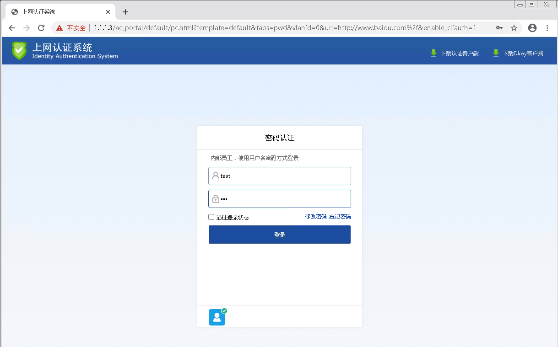Image resolution: width=558 pixels, height=347 pixels.
Task: Click the green shield logo icon
Action: coord(19,51)
